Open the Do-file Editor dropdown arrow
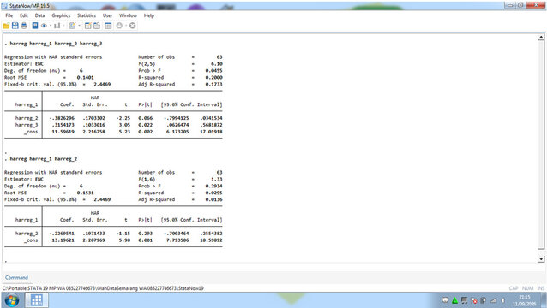 [79, 26]
